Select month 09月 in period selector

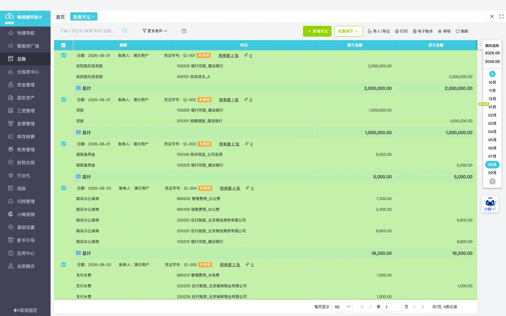pyautogui.click(x=492, y=173)
